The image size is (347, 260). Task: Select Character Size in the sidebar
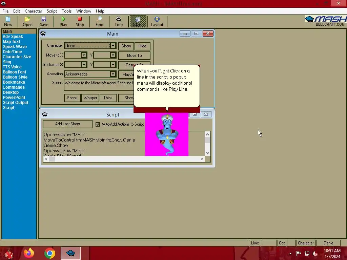pos(17,57)
